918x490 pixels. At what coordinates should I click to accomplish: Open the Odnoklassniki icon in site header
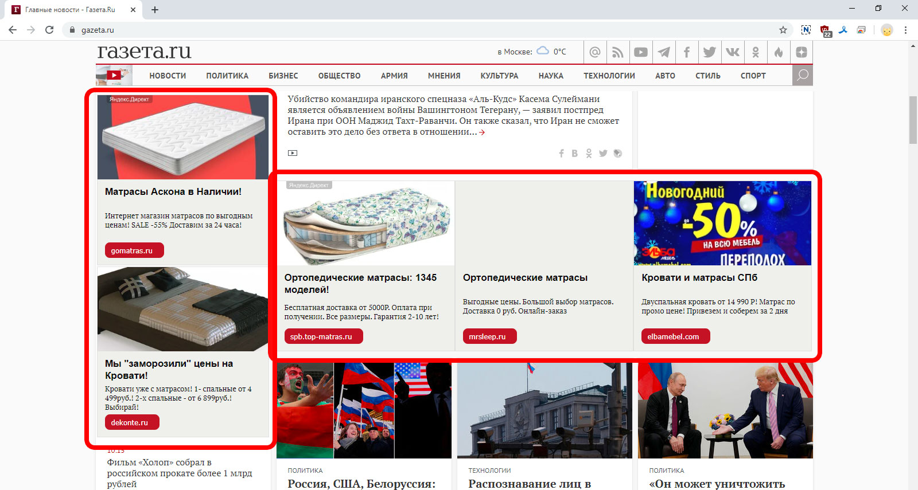point(756,52)
